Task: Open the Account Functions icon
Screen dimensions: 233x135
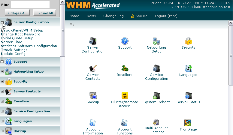Action: point(125,123)
